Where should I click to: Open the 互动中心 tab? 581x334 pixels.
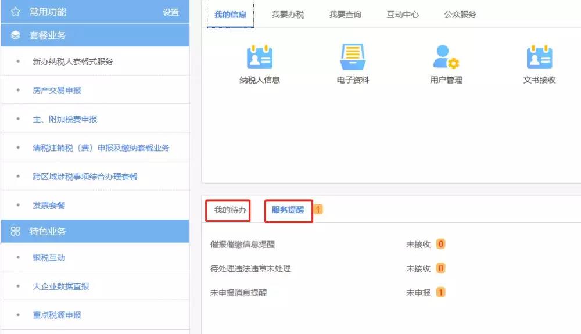coord(403,15)
